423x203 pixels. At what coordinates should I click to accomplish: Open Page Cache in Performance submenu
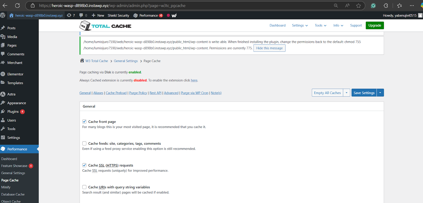click(x=10, y=180)
